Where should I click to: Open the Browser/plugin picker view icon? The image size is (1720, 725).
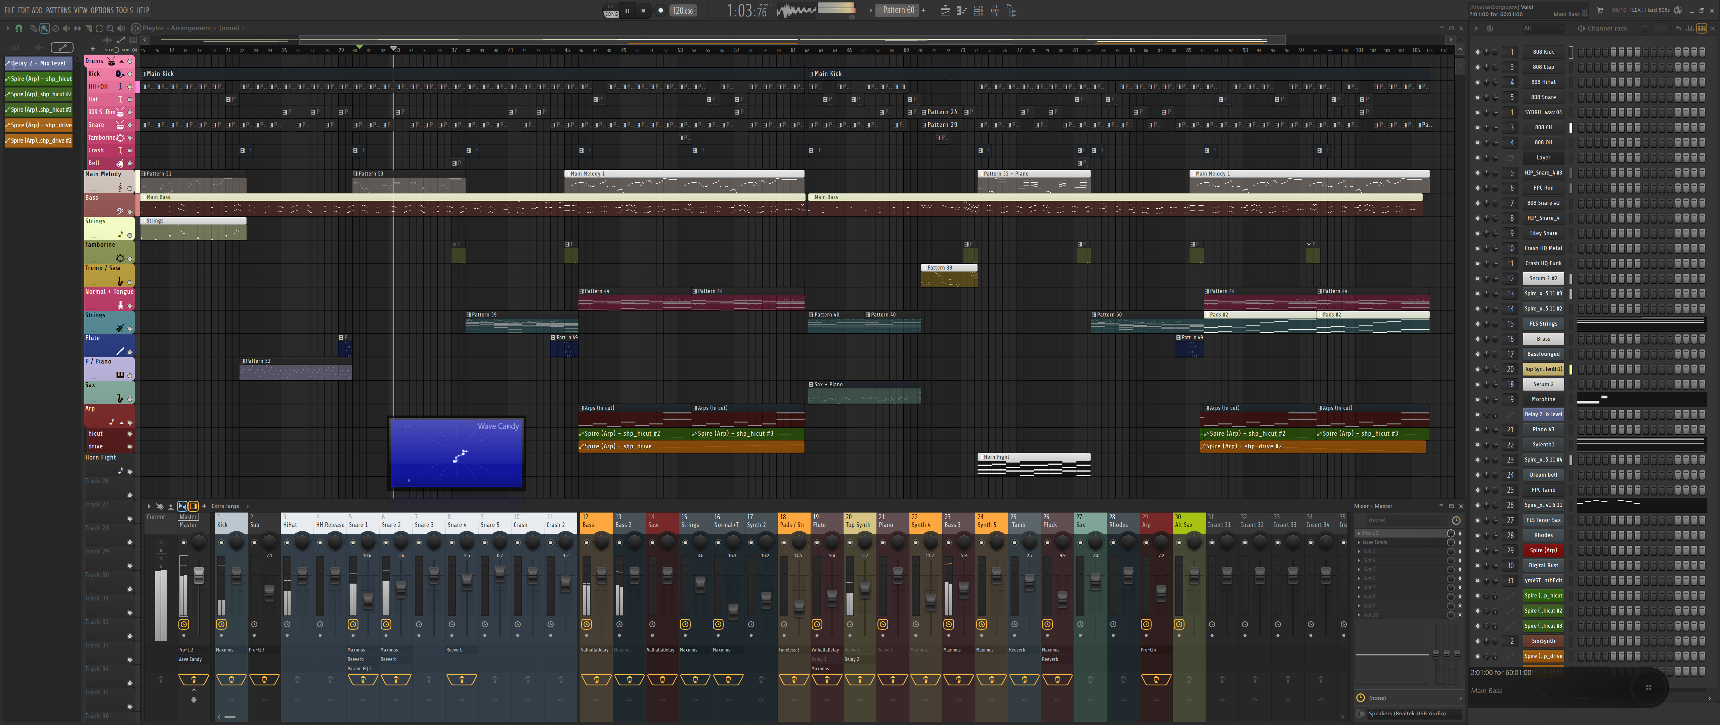tap(1012, 11)
